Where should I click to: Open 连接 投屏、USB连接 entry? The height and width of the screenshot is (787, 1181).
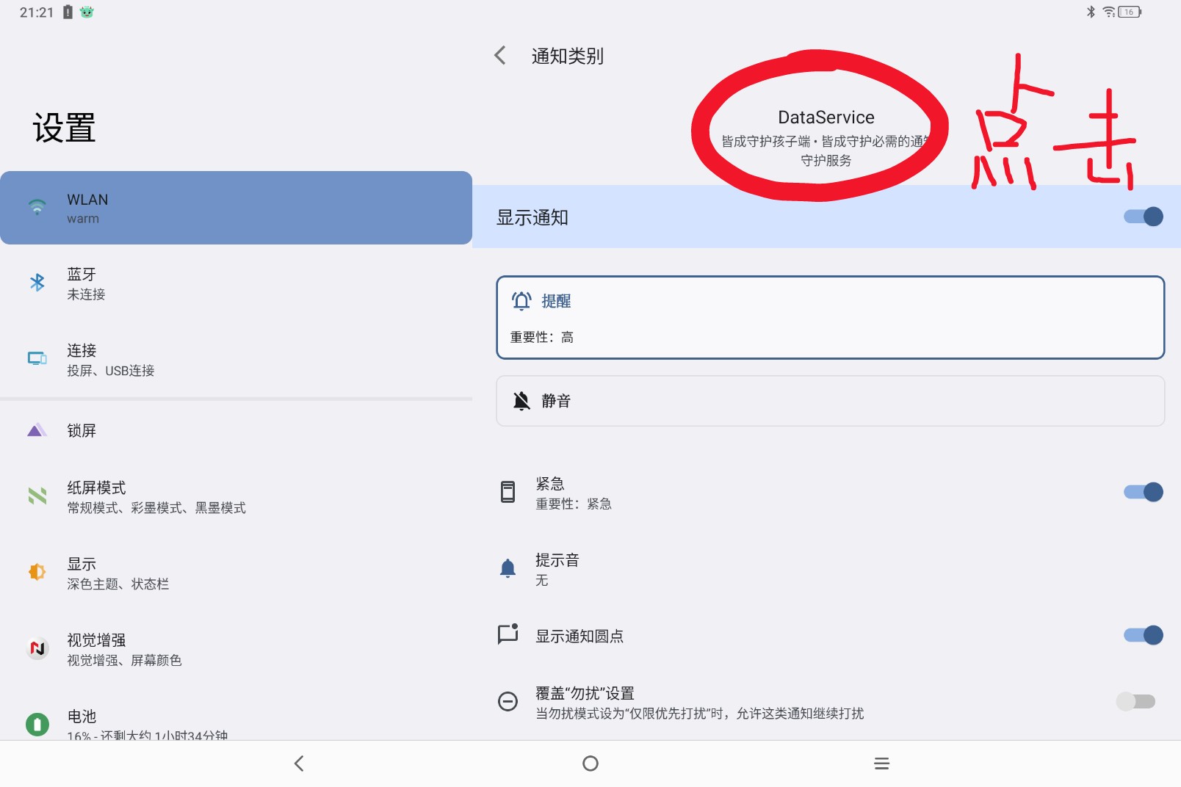[236, 360]
